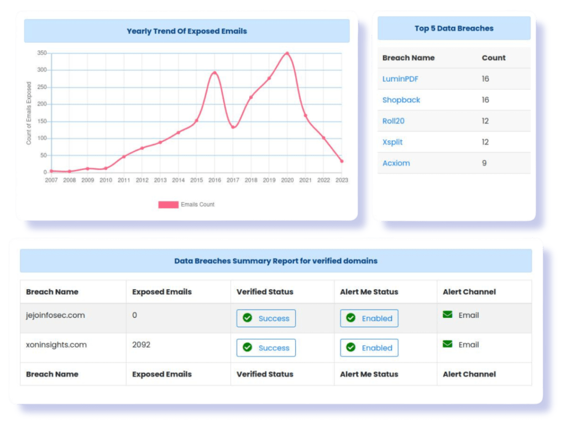Open the LuminPDF breach details
The width and height of the screenshot is (566, 431).
click(400, 79)
